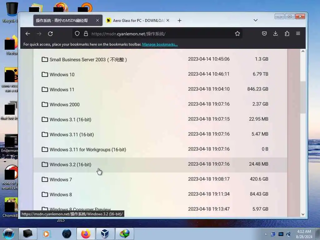Image resolution: width=320 pixels, height=240 pixels.
Task: Click the vertical scrollbar thumb
Action: click(303, 97)
